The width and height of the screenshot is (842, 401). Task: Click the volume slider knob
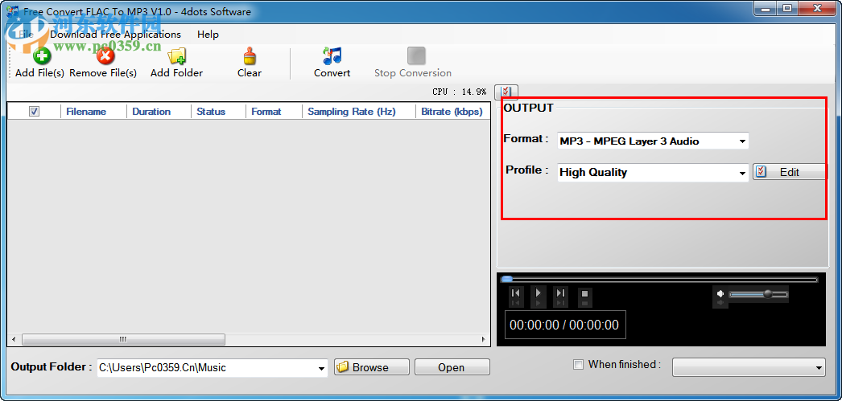pos(767,294)
